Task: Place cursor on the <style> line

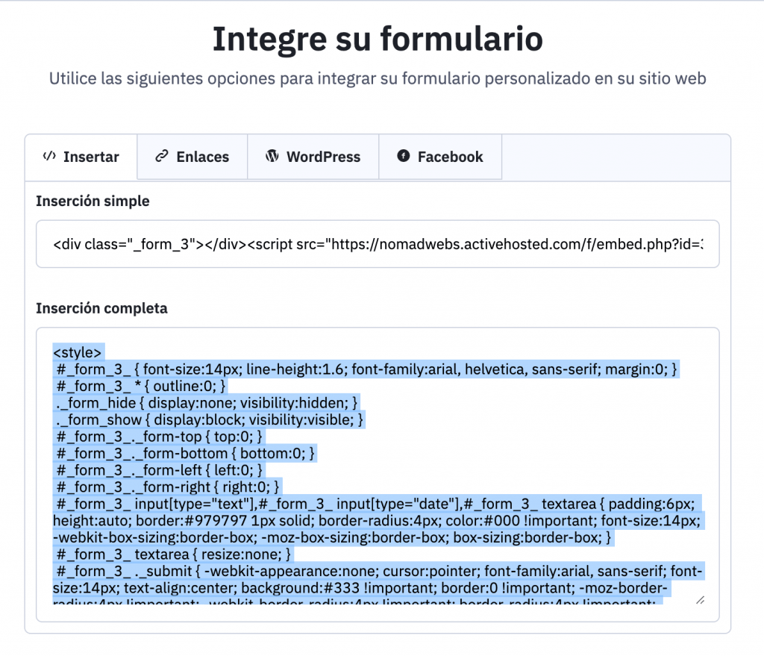Action: coord(78,352)
